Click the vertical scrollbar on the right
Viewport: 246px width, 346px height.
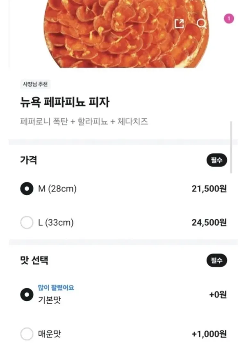pos(231,147)
